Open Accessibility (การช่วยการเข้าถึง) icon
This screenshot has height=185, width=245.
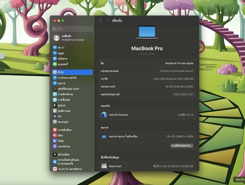[x=55, y=78]
